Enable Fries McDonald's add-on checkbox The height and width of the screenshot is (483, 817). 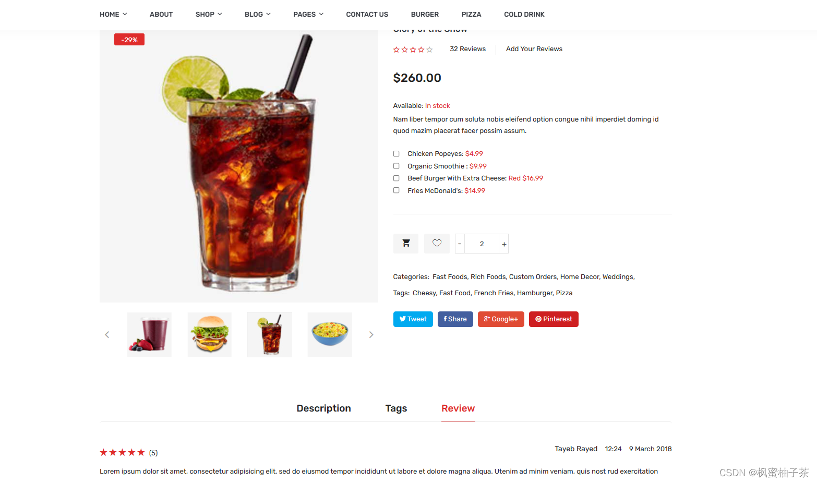click(397, 190)
